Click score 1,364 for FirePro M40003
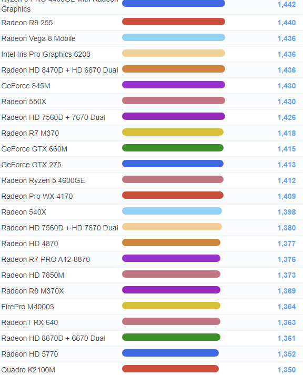 pos(287,307)
